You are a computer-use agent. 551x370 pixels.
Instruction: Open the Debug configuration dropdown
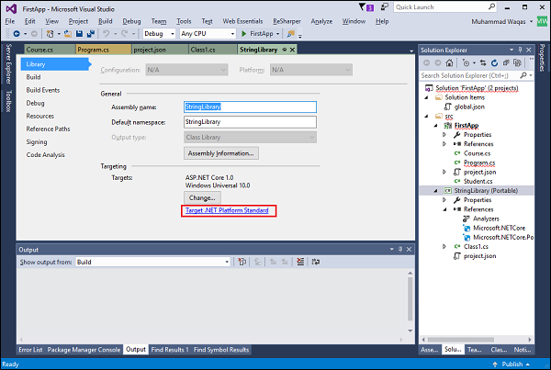(x=173, y=34)
